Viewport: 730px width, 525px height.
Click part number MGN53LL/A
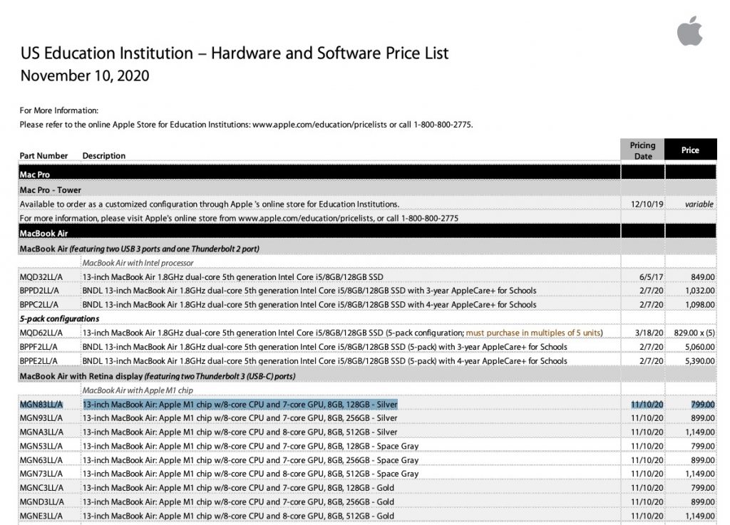tap(41, 446)
